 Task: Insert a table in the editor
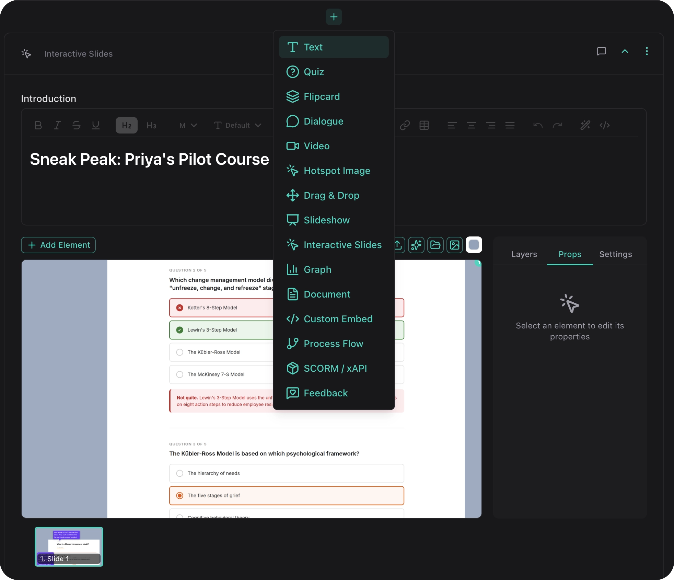424,125
